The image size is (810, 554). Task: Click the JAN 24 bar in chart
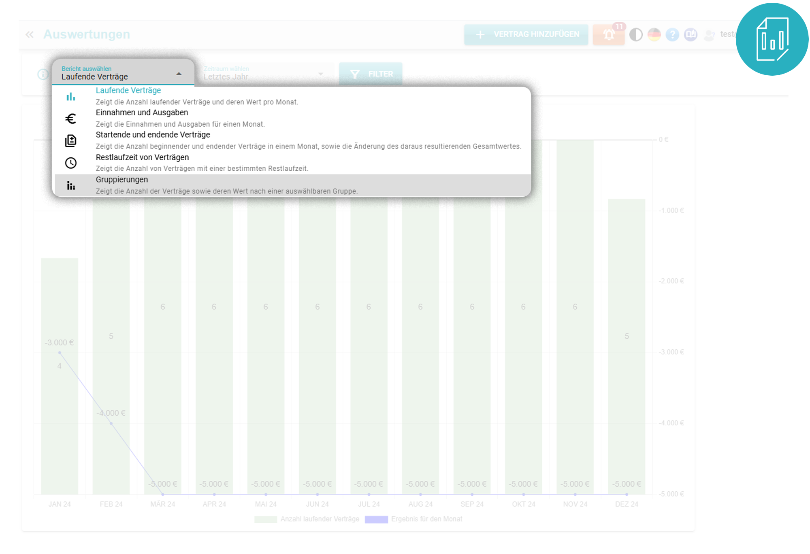click(60, 376)
